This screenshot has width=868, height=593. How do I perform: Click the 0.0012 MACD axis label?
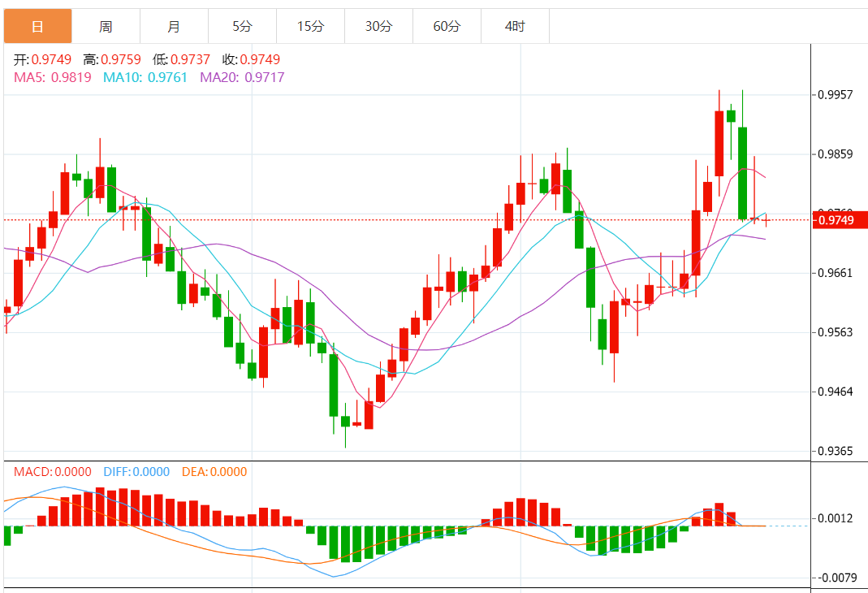(x=836, y=518)
